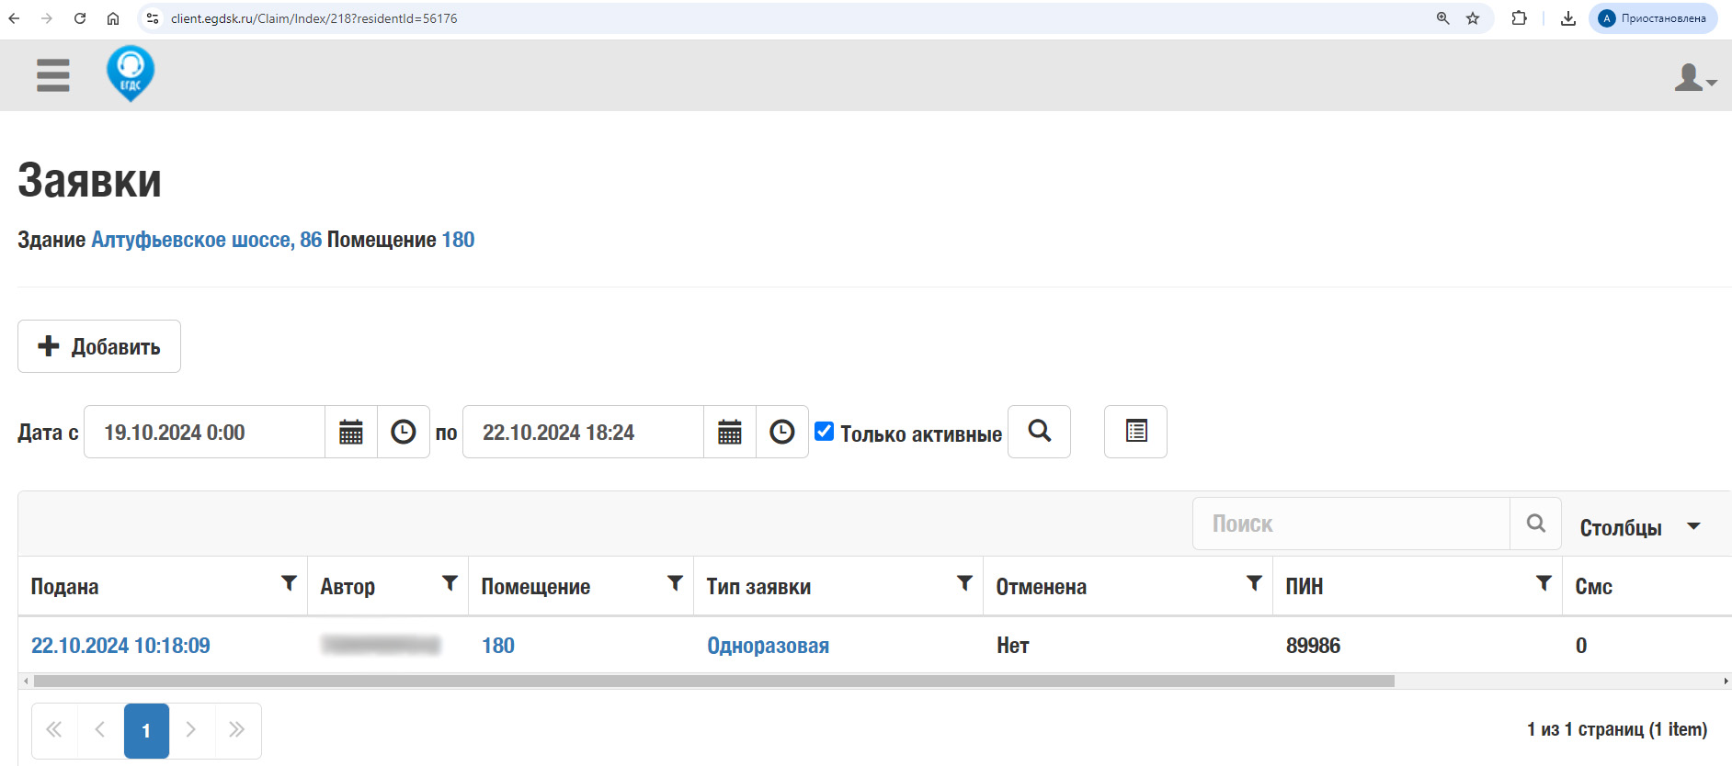This screenshot has height=766, width=1732.
Task: Focus the Поиск search field
Action: [1350, 524]
